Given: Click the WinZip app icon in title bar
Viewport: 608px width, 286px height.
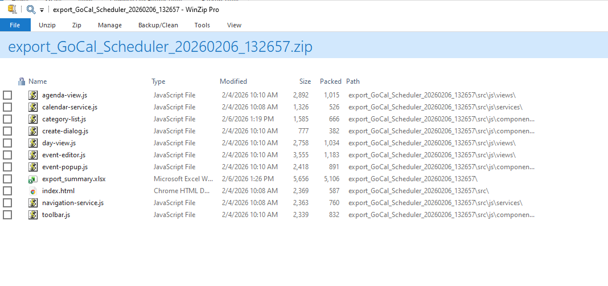Looking at the screenshot, I should click(11, 9).
